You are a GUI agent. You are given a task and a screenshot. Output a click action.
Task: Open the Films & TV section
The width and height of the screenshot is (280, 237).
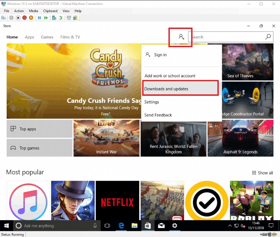[x=70, y=37]
